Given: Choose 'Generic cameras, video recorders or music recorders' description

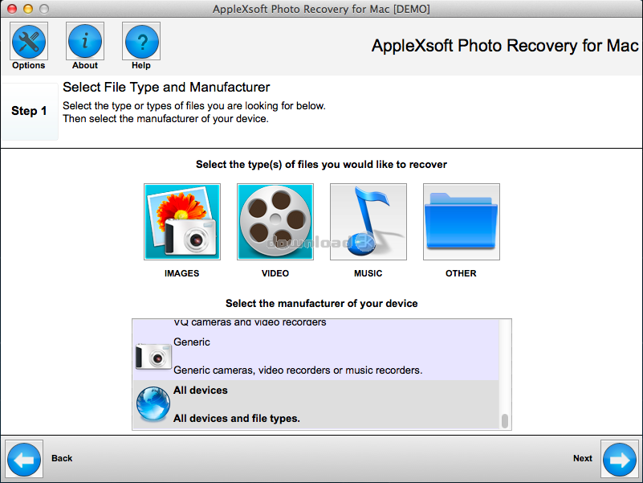Looking at the screenshot, I should [298, 370].
